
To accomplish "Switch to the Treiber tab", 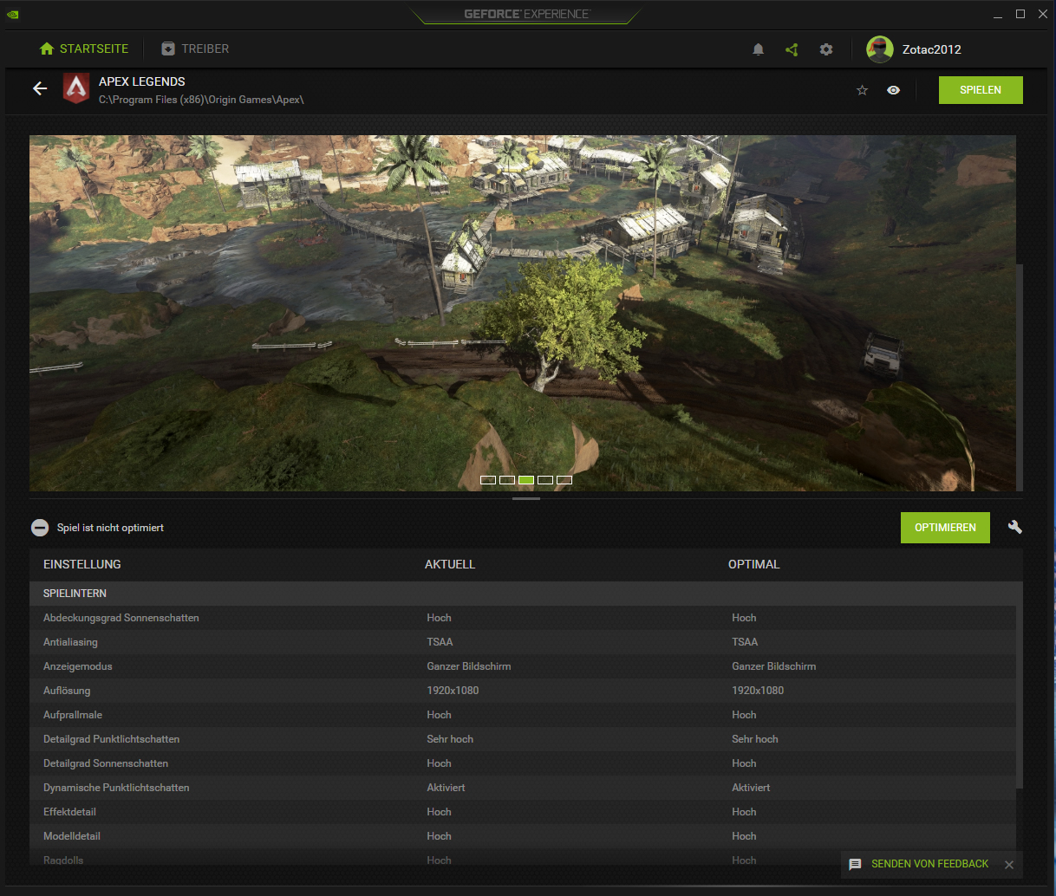I will tap(195, 49).
